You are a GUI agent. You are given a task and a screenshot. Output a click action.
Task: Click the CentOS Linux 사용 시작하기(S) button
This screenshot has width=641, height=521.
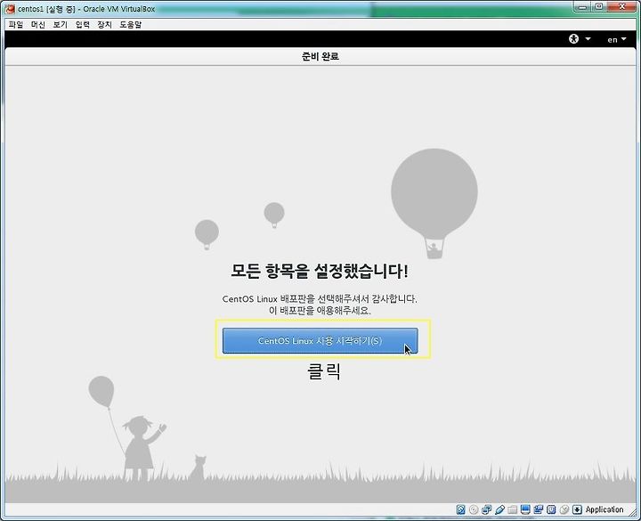(320, 340)
